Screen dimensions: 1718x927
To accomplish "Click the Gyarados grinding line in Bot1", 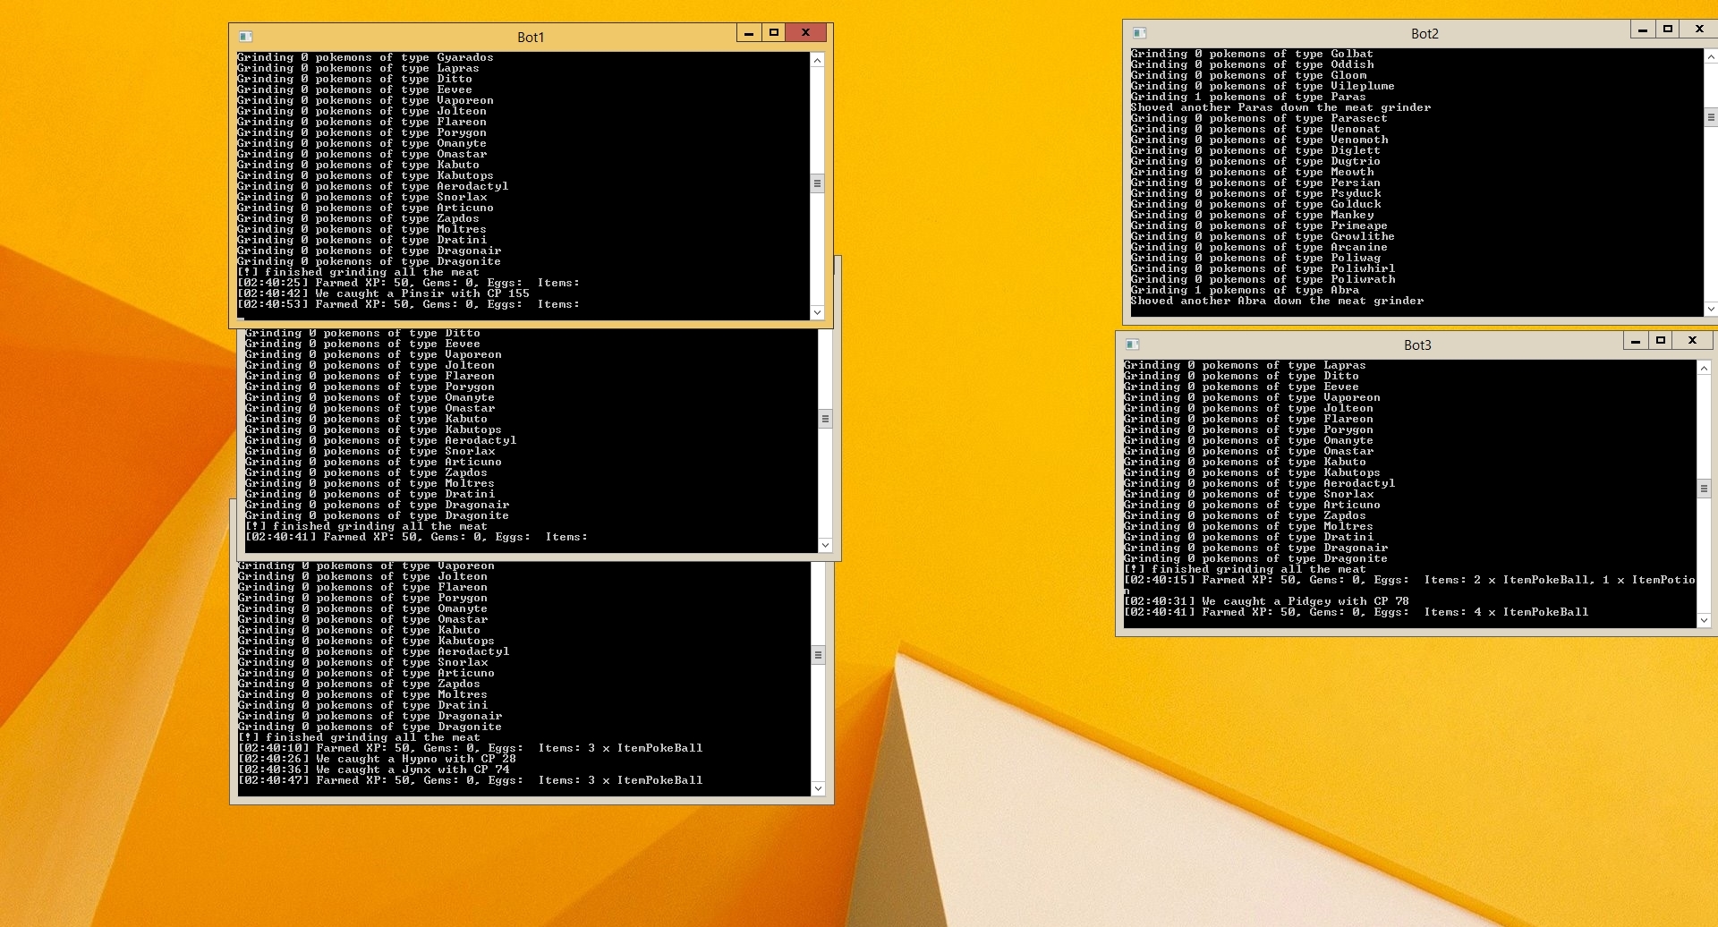I will [x=365, y=57].
